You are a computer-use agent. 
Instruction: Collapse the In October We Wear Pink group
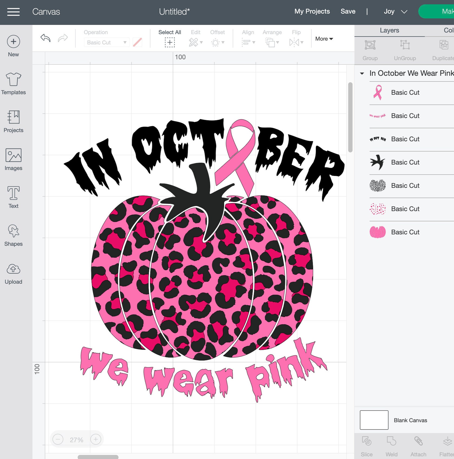[x=363, y=73]
